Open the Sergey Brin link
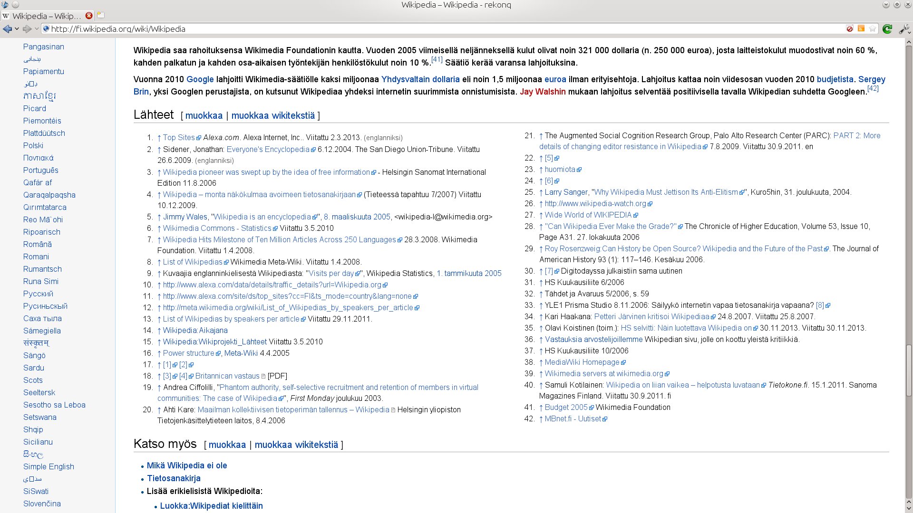 [872, 79]
